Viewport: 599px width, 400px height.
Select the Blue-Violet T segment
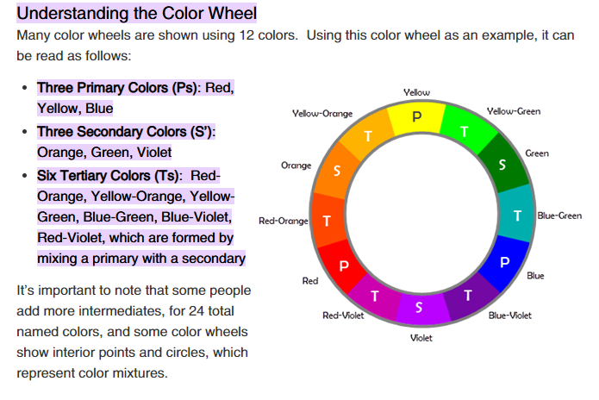click(x=469, y=296)
